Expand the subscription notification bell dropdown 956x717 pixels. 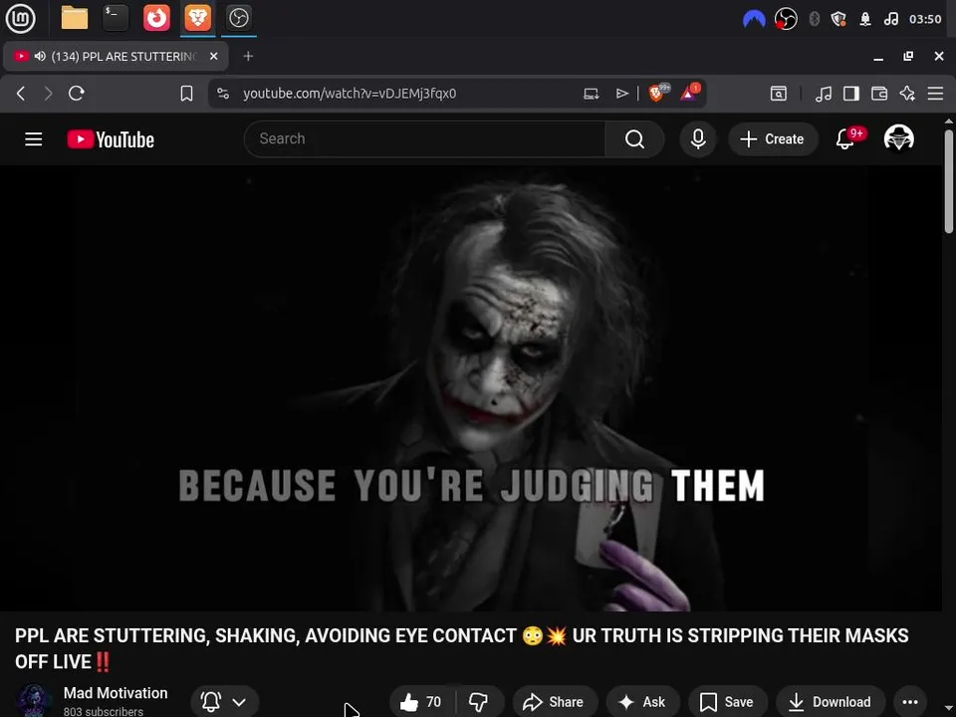[225, 702]
